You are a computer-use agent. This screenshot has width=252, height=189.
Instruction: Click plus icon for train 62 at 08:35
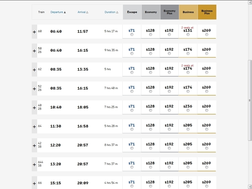point(34,69)
